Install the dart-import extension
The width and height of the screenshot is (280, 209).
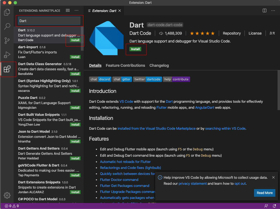[75, 57]
